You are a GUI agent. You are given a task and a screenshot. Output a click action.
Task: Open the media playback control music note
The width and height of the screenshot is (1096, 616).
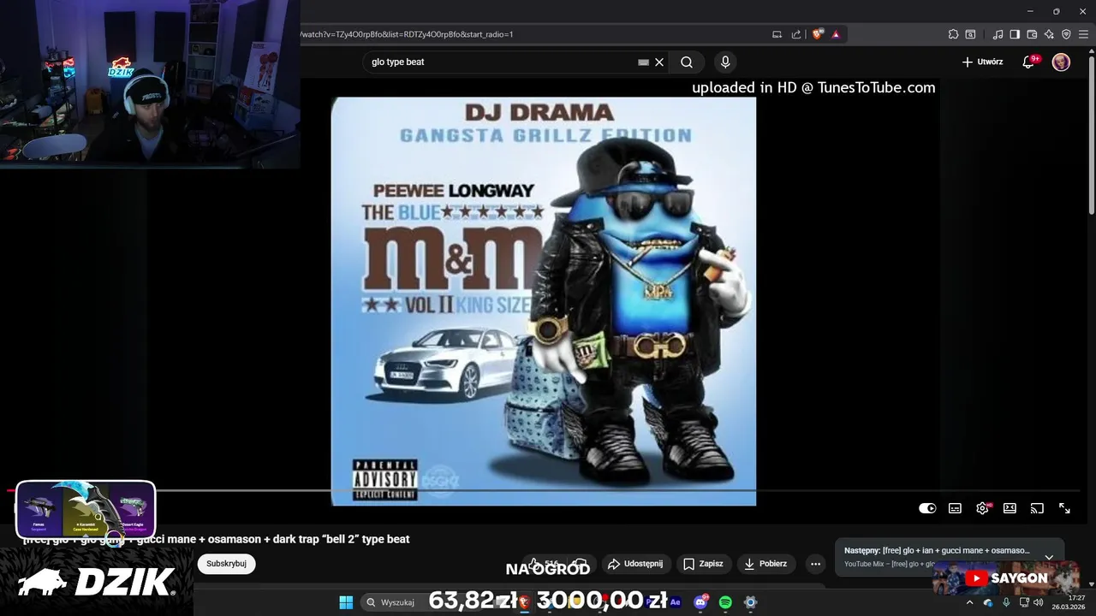[x=998, y=34]
